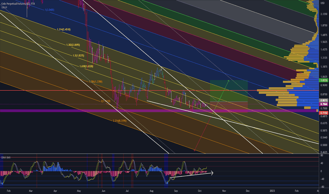Select the Mar label on the time axis

click(x=31, y=191)
